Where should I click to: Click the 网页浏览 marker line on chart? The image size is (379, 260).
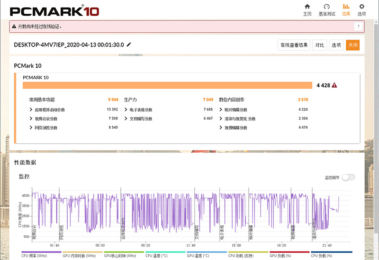[60, 214]
